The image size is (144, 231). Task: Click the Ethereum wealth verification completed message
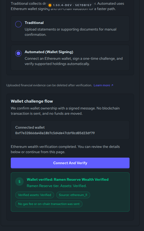point(65,149)
